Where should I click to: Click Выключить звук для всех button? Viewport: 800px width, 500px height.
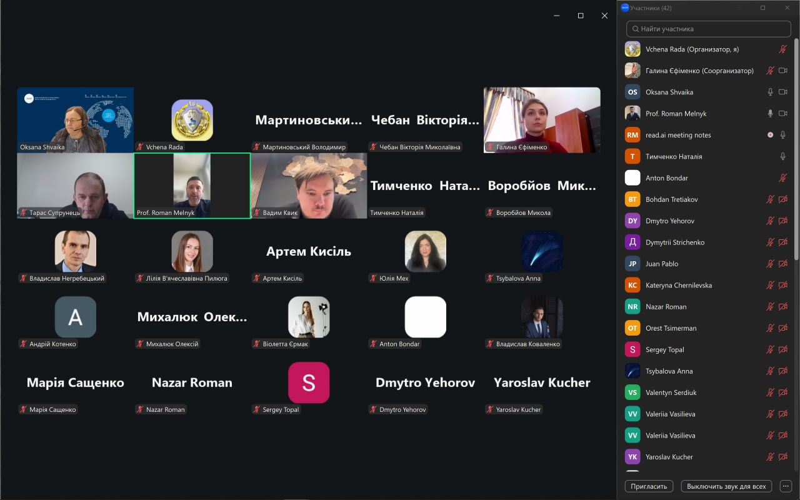point(726,486)
